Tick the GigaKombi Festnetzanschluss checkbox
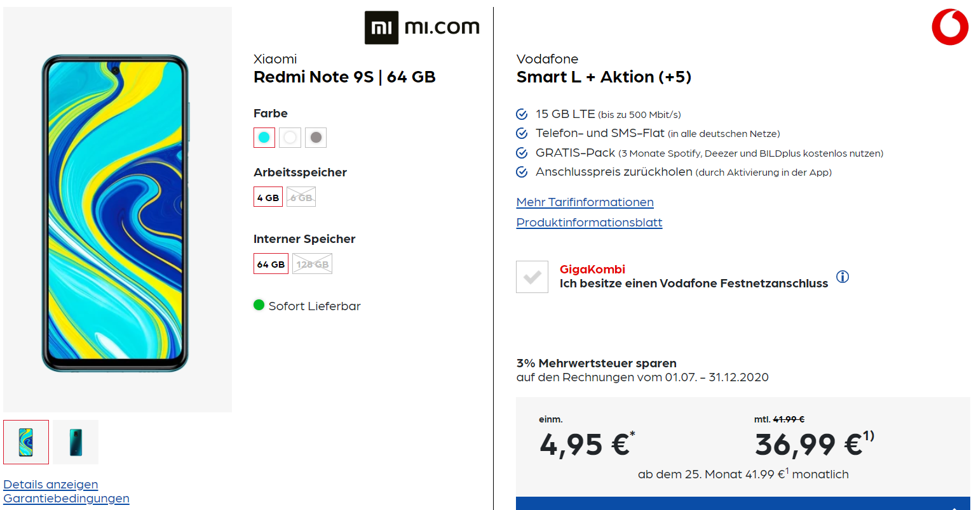 point(532,277)
